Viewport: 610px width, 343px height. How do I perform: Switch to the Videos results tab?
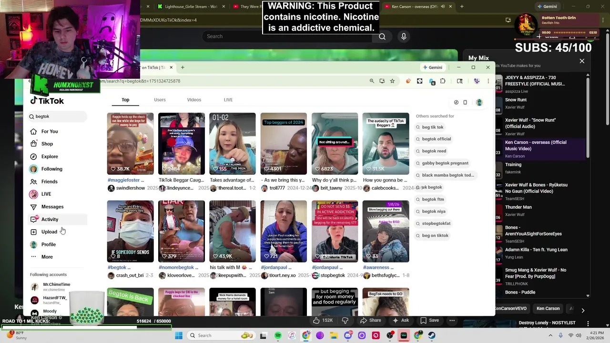tap(194, 100)
